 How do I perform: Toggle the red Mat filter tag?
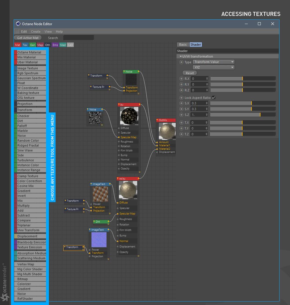[x=18, y=45]
